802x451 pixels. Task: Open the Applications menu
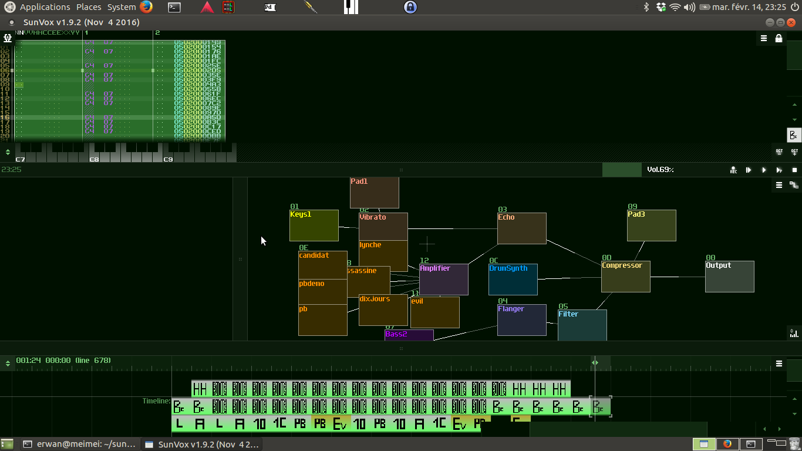45,7
